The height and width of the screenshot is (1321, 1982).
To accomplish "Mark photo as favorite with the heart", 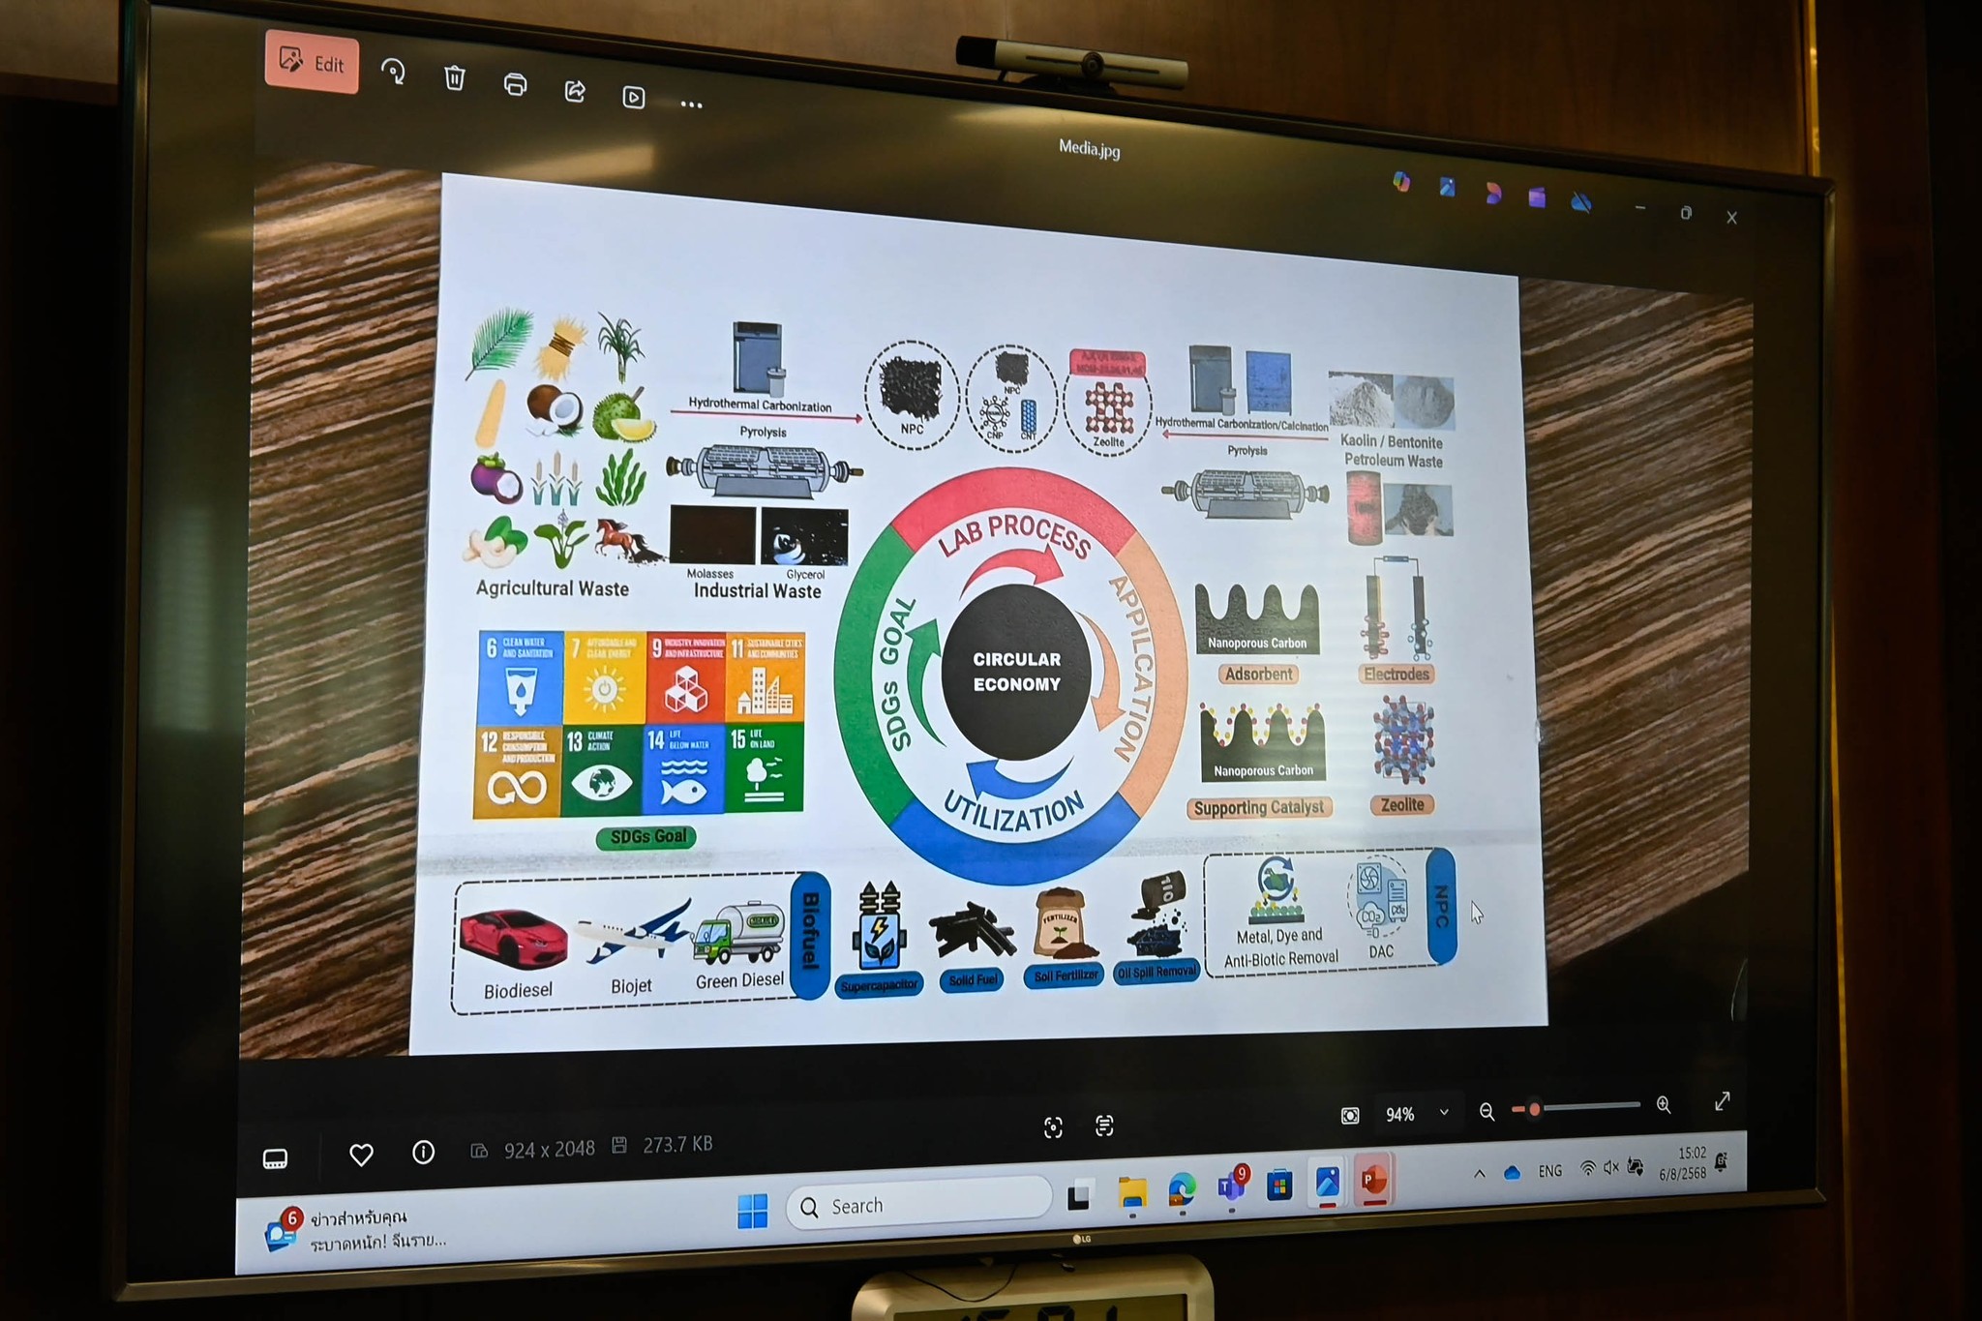I will click(361, 1154).
